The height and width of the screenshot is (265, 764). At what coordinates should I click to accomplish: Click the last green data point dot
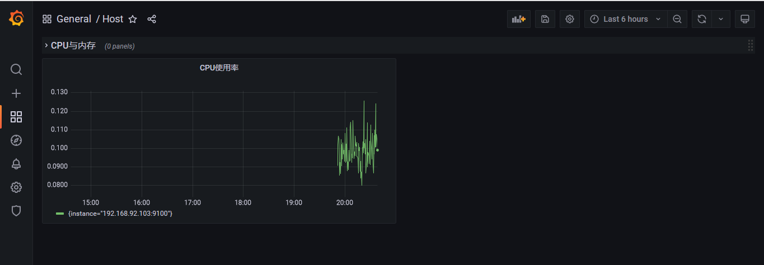377,150
